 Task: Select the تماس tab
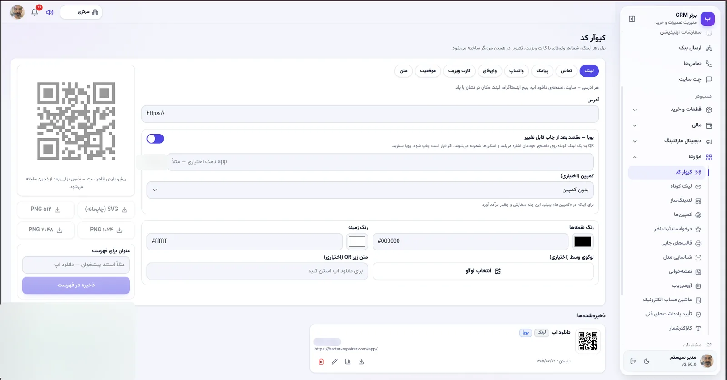coord(566,71)
